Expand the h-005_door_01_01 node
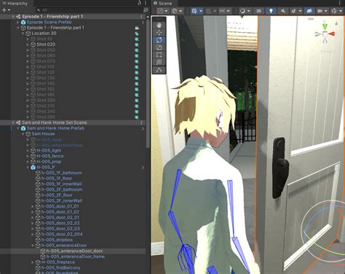Screen dimensions: 345x274 pyautogui.click(x=33, y=206)
